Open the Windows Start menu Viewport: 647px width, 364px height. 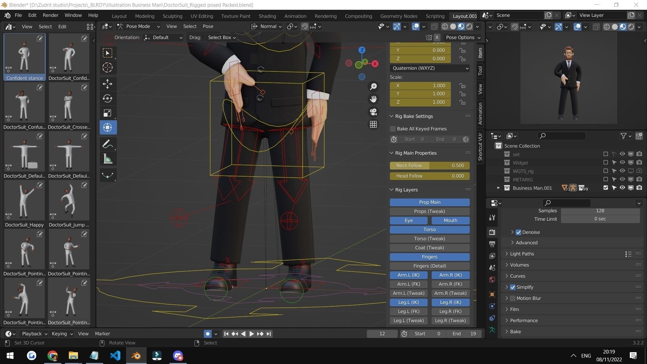tap(10, 356)
